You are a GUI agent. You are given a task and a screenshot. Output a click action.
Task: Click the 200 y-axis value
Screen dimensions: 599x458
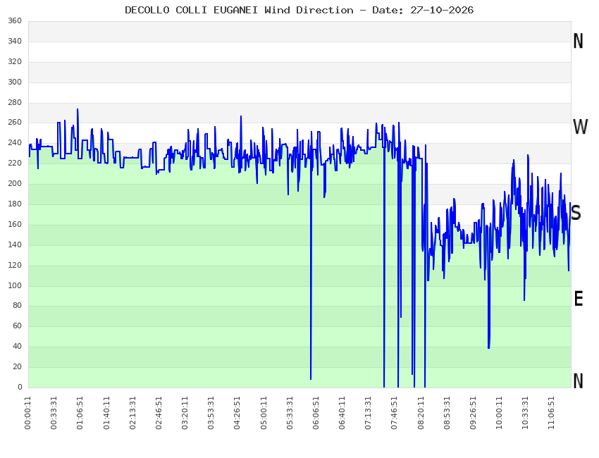click(x=15, y=184)
